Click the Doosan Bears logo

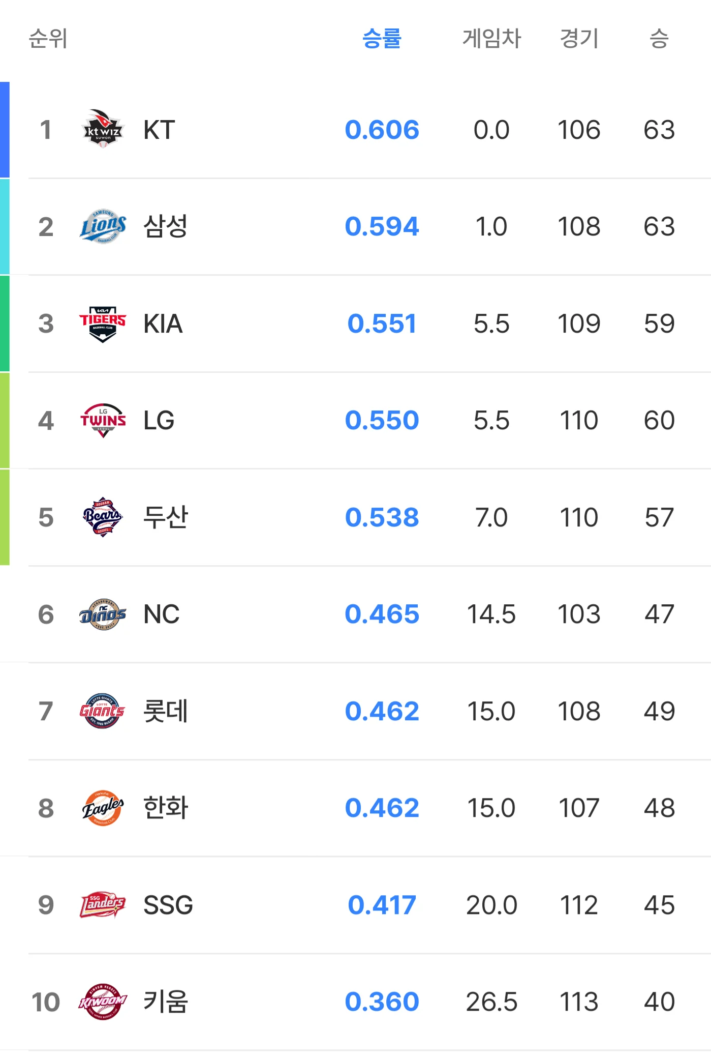[103, 517]
